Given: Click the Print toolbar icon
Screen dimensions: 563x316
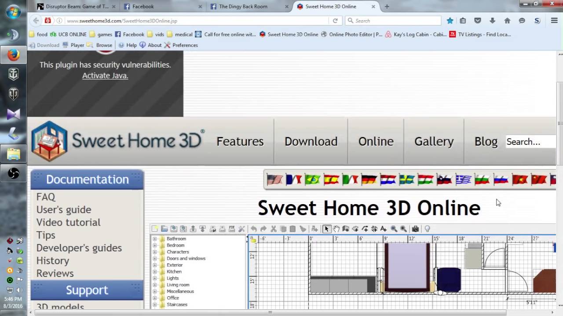Looking at the screenshot, I should [x=222, y=229].
